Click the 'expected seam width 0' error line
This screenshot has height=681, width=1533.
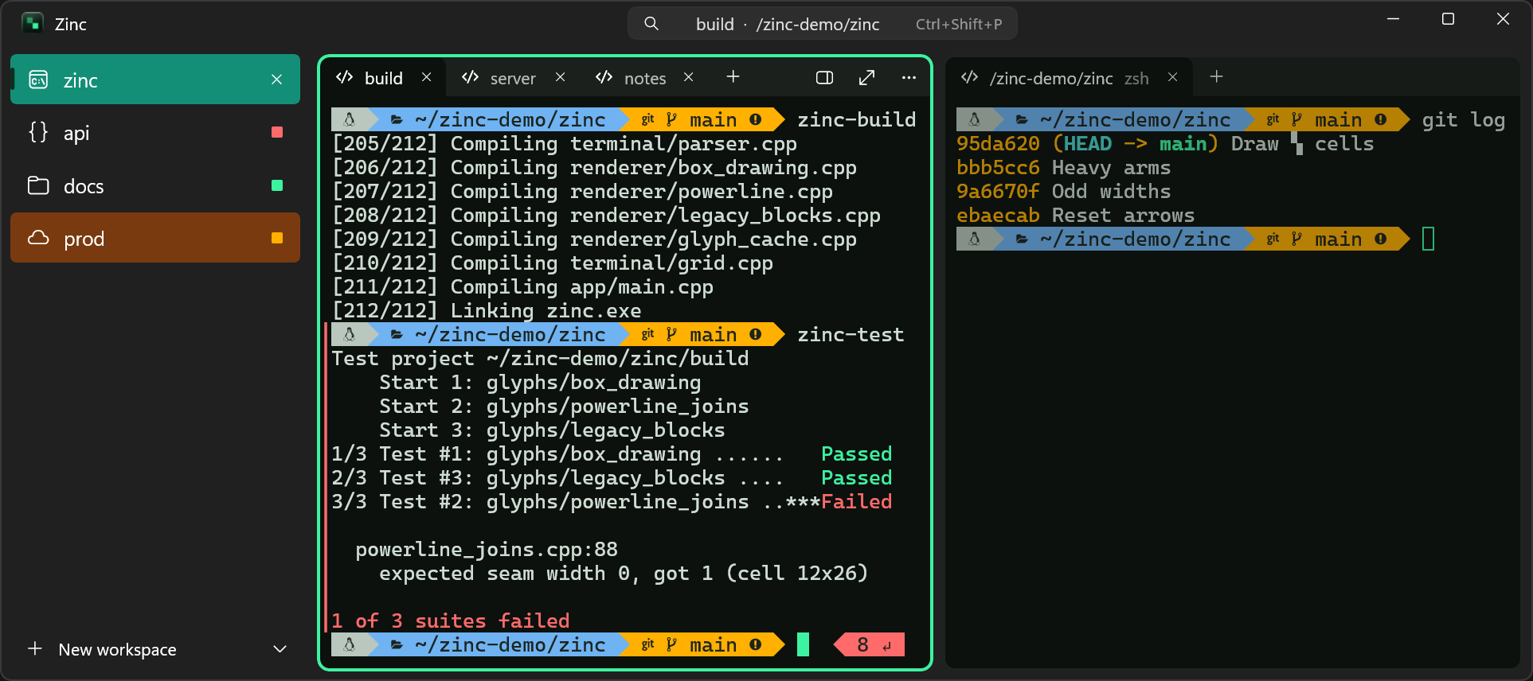pyautogui.click(x=624, y=574)
